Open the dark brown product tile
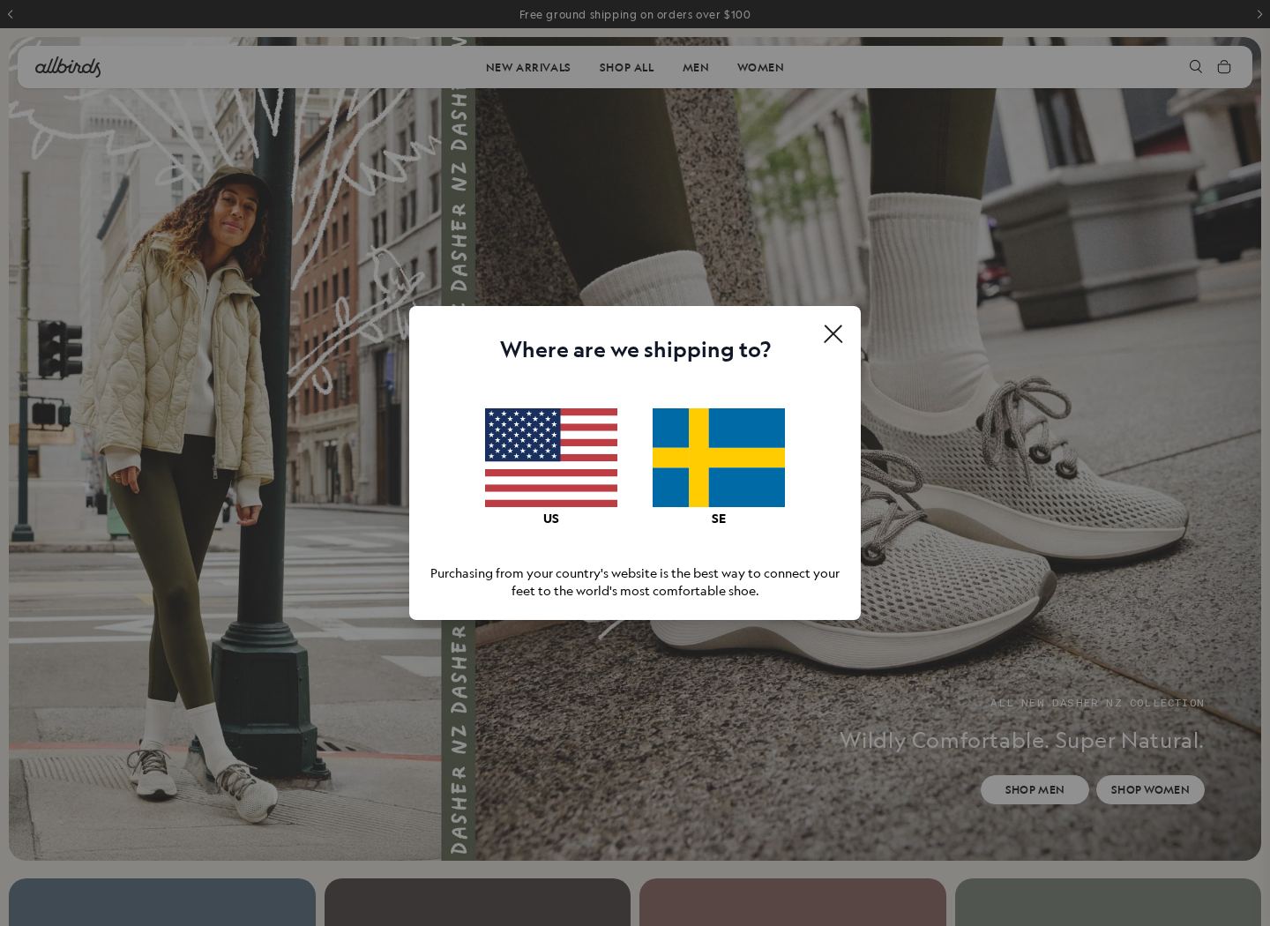This screenshot has width=1270, height=926. [477, 902]
